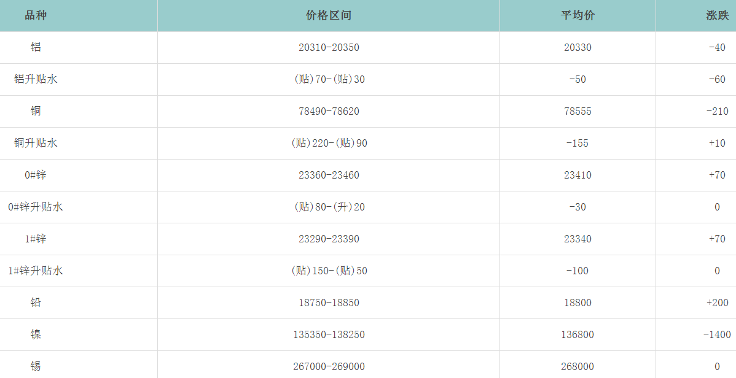Click the 铅 variety cell
The width and height of the screenshot is (736, 378).
(36, 303)
